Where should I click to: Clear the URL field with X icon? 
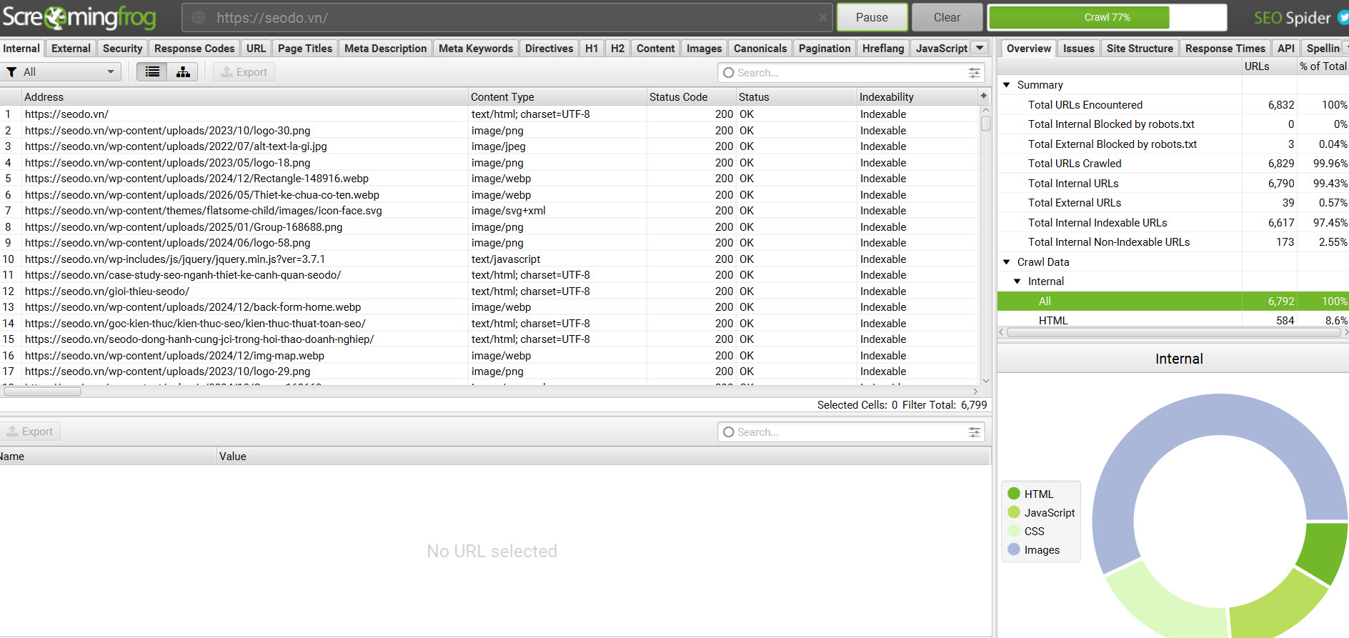(x=823, y=17)
